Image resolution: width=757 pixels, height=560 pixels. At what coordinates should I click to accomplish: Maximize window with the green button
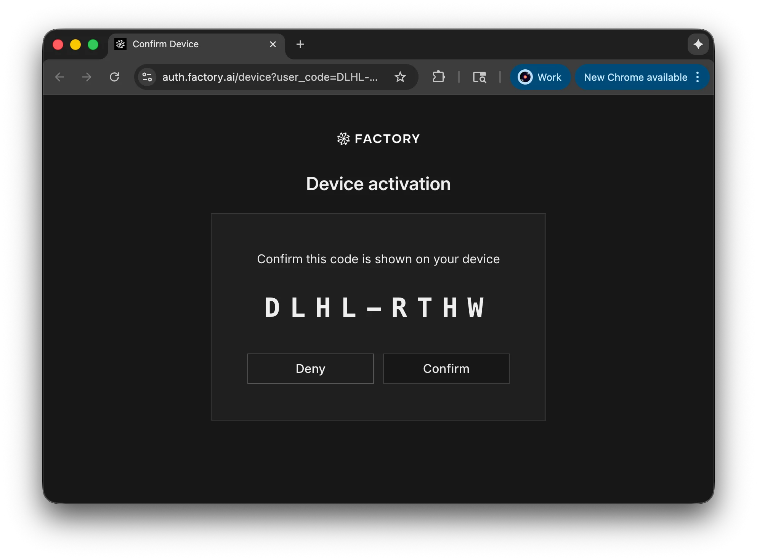click(x=93, y=45)
